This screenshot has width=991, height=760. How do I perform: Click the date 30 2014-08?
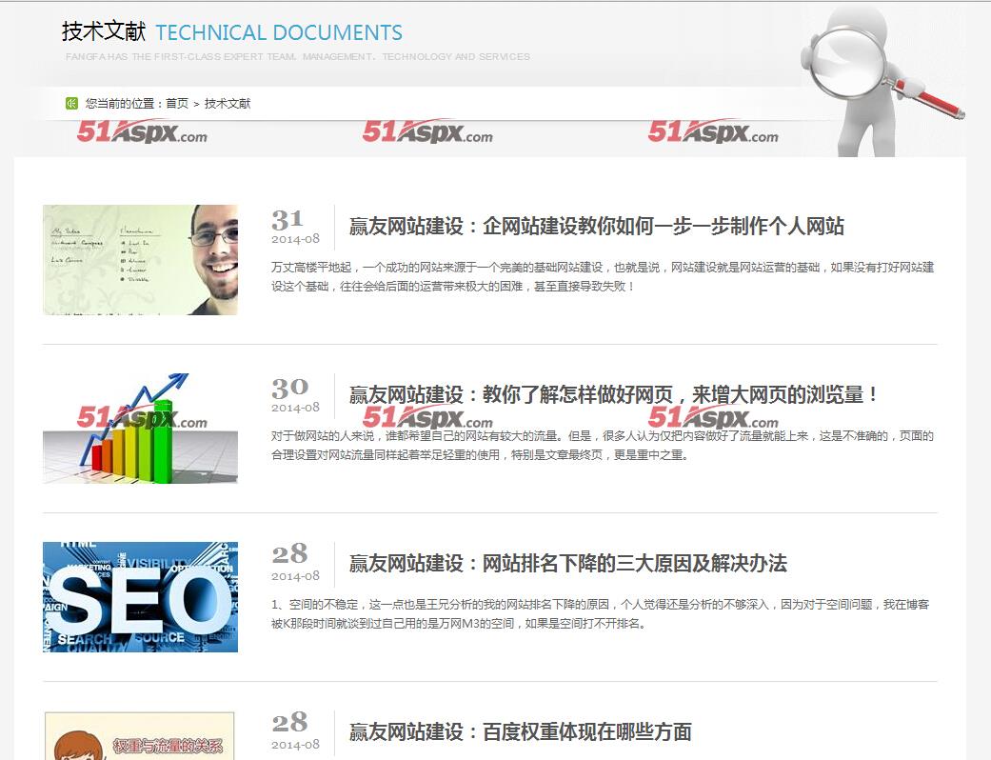click(295, 394)
